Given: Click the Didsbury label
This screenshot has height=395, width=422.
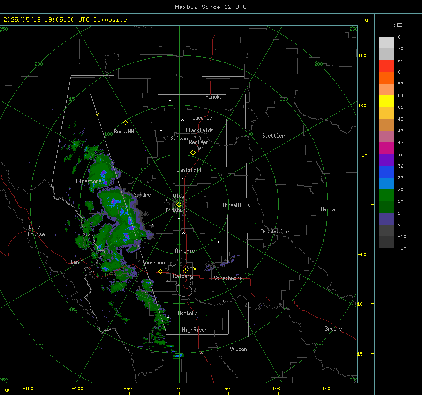Looking at the screenshot, I should click(177, 210).
